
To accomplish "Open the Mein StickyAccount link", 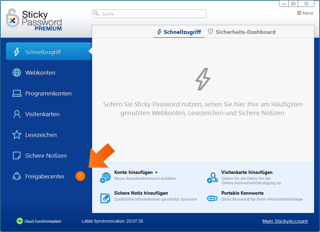I will pyautogui.click(x=285, y=221).
